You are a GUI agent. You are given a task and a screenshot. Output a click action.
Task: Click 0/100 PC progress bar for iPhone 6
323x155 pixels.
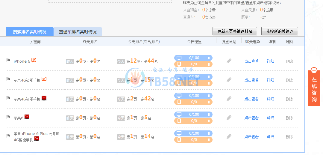pyautogui.click(x=193, y=58)
